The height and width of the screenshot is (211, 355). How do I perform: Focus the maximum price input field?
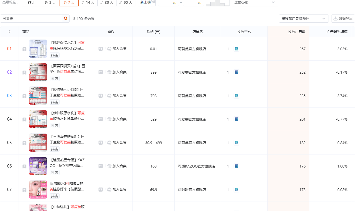(x=193, y=3)
